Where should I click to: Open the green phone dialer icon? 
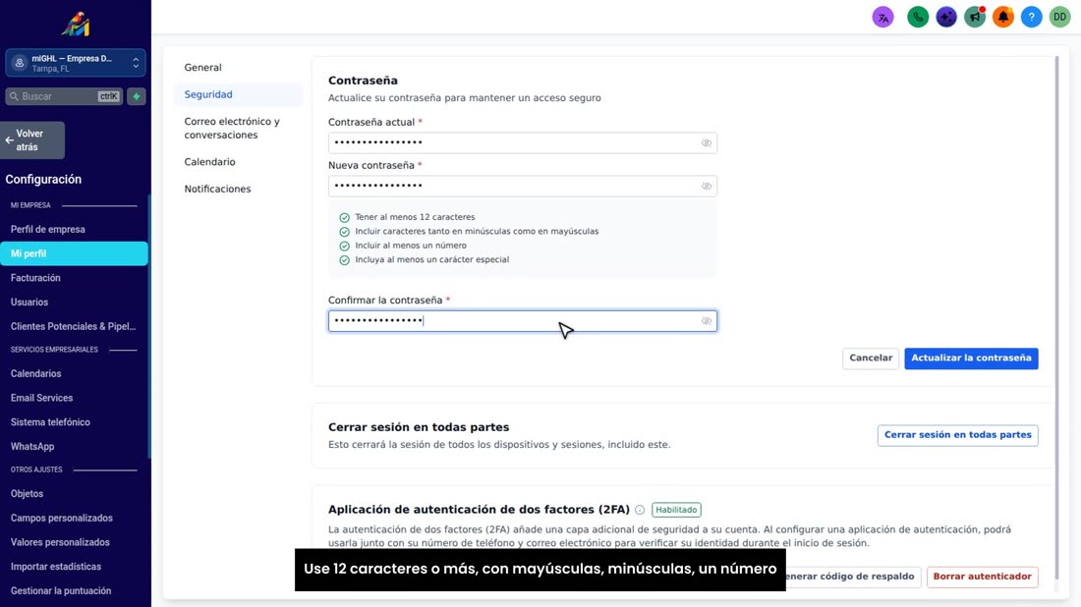click(918, 18)
